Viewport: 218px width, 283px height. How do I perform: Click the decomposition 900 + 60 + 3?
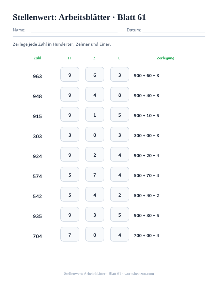[146, 76]
